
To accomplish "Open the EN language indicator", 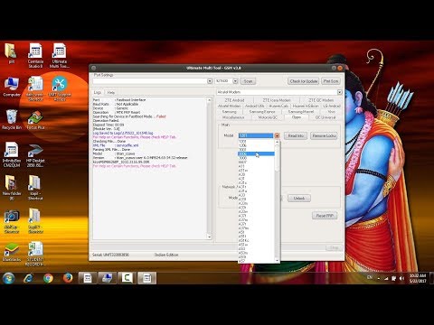I will coord(370,277).
